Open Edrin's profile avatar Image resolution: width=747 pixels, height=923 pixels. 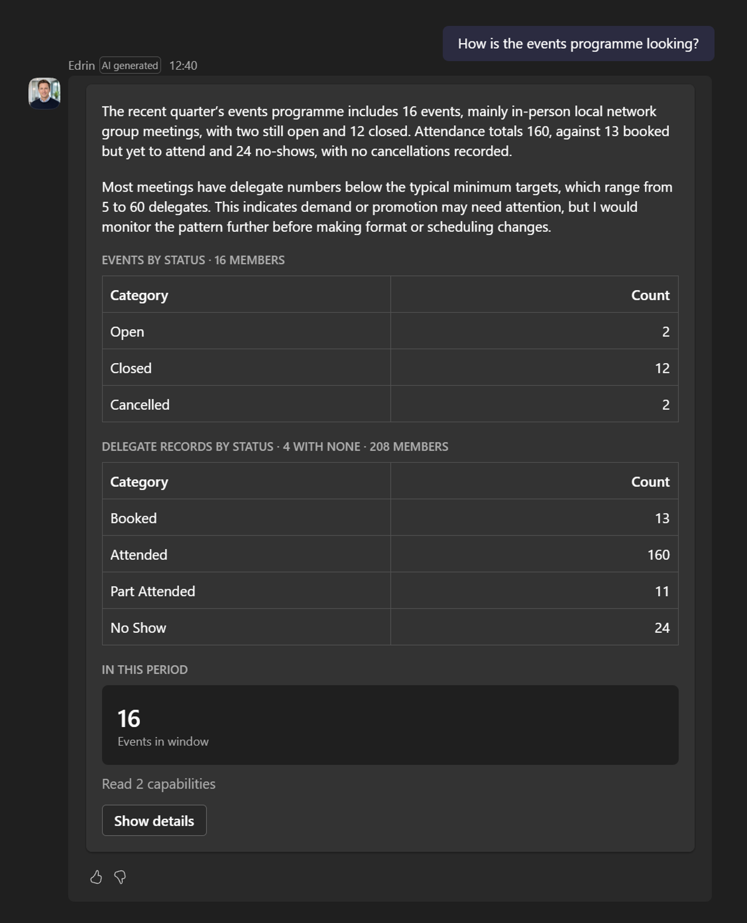coord(44,93)
